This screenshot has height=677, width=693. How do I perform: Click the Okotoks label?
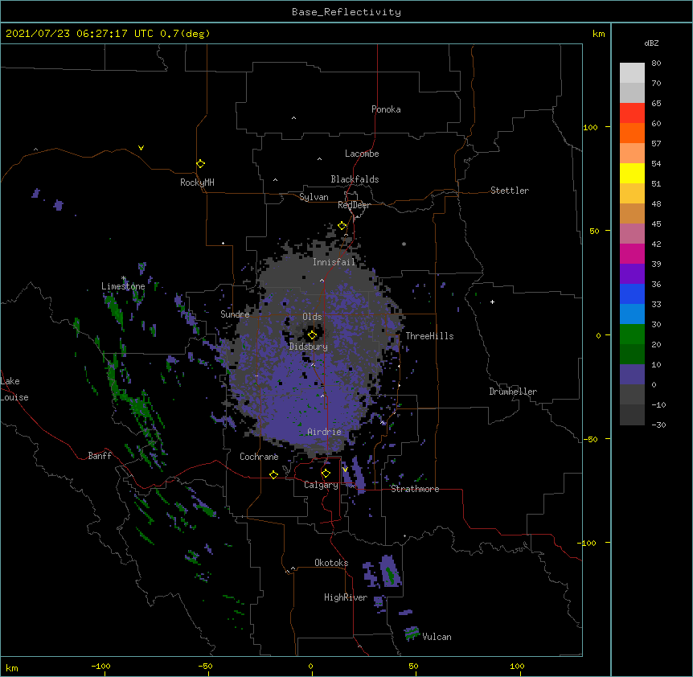[331, 563]
